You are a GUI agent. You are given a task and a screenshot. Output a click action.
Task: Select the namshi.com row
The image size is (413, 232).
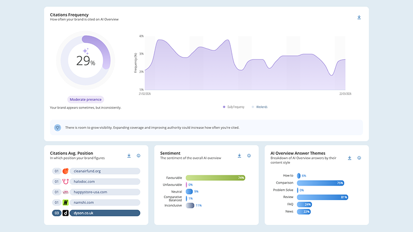(96, 202)
